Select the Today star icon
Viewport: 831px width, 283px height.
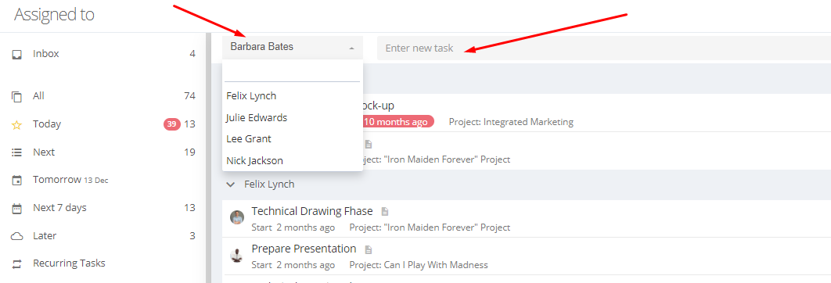point(17,124)
